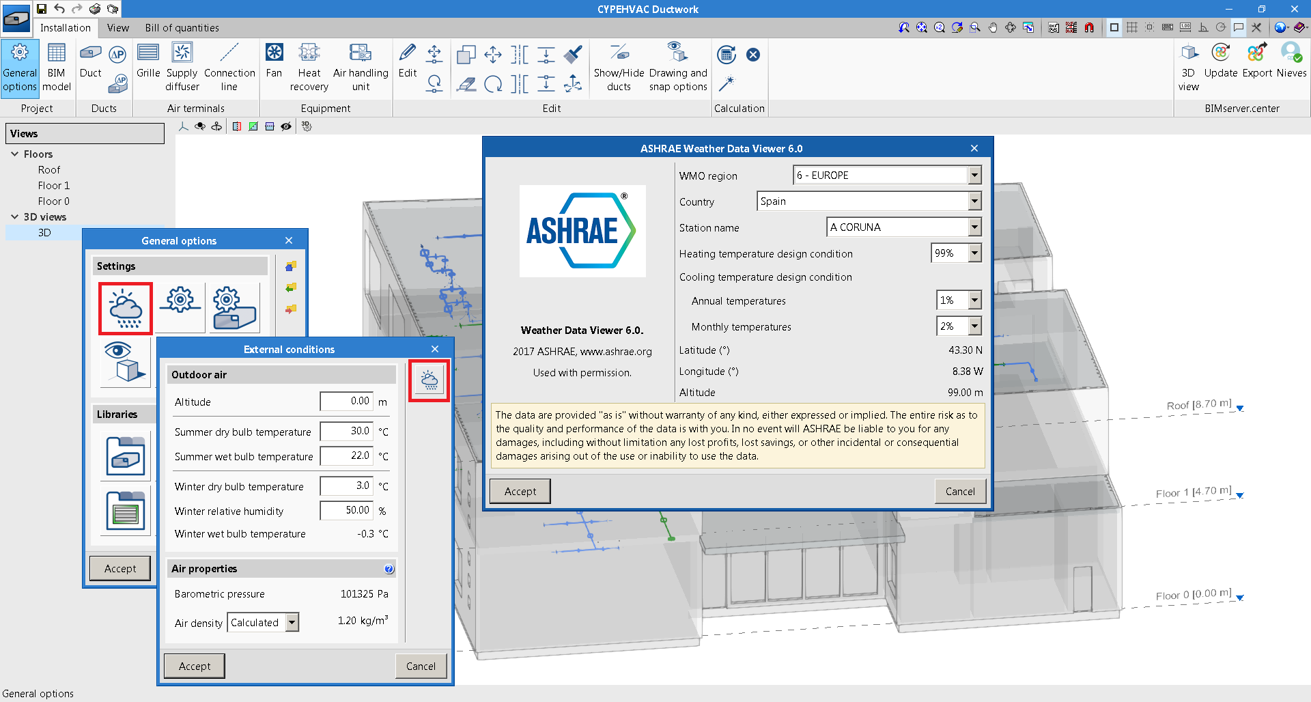Click the Undo arrow in title bar
The height and width of the screenshot is (702, 1311).
[60, 9]
